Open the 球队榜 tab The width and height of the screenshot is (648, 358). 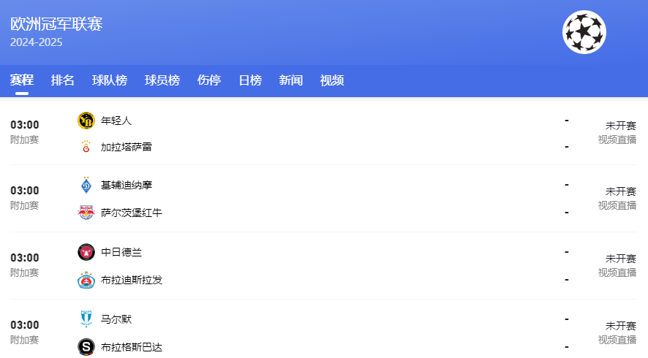[x=110, y=80]
